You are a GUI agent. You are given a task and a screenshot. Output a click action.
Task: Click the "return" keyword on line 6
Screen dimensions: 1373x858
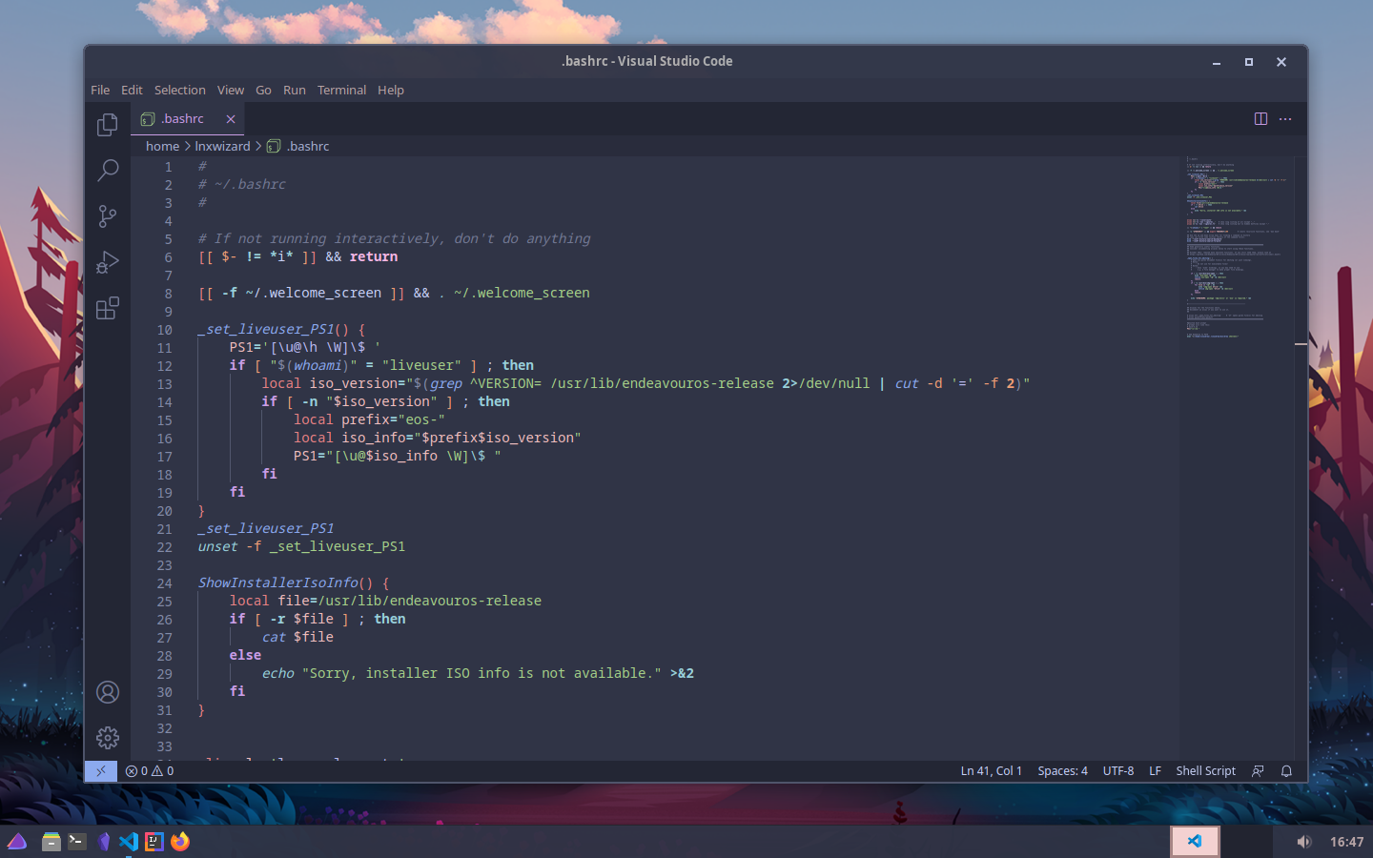pos(374,256)
